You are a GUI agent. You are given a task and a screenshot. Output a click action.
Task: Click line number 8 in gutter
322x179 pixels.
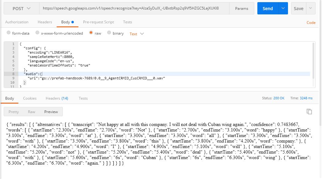pos(13,74)
